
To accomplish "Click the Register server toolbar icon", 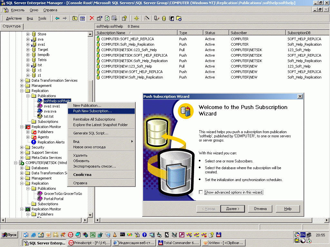I will point(156,18).
